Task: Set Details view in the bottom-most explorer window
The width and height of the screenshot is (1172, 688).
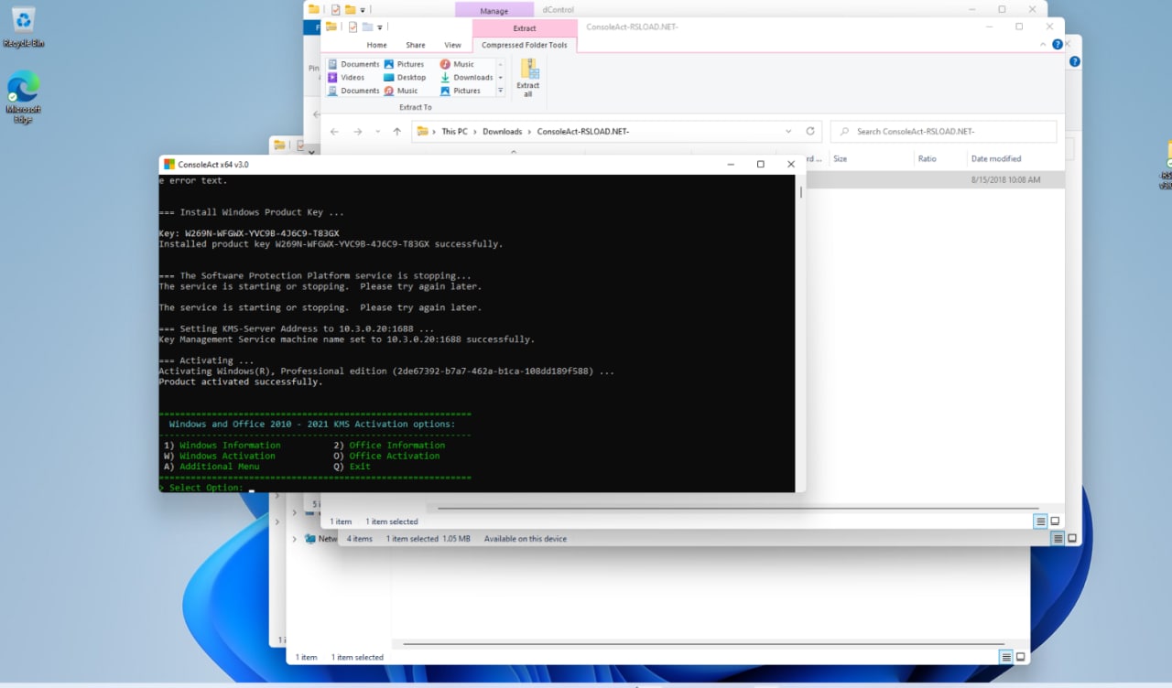Action: [1006, 657]
